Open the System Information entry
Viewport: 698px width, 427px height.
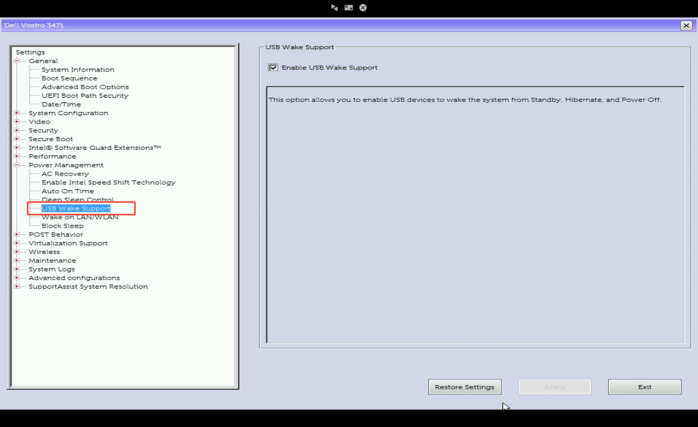coord(78,69)
